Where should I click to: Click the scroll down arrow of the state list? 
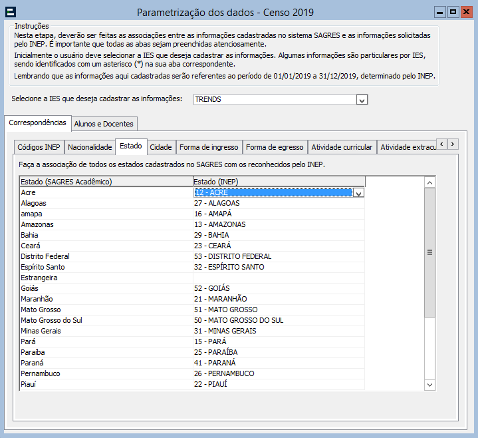[429, 385]
